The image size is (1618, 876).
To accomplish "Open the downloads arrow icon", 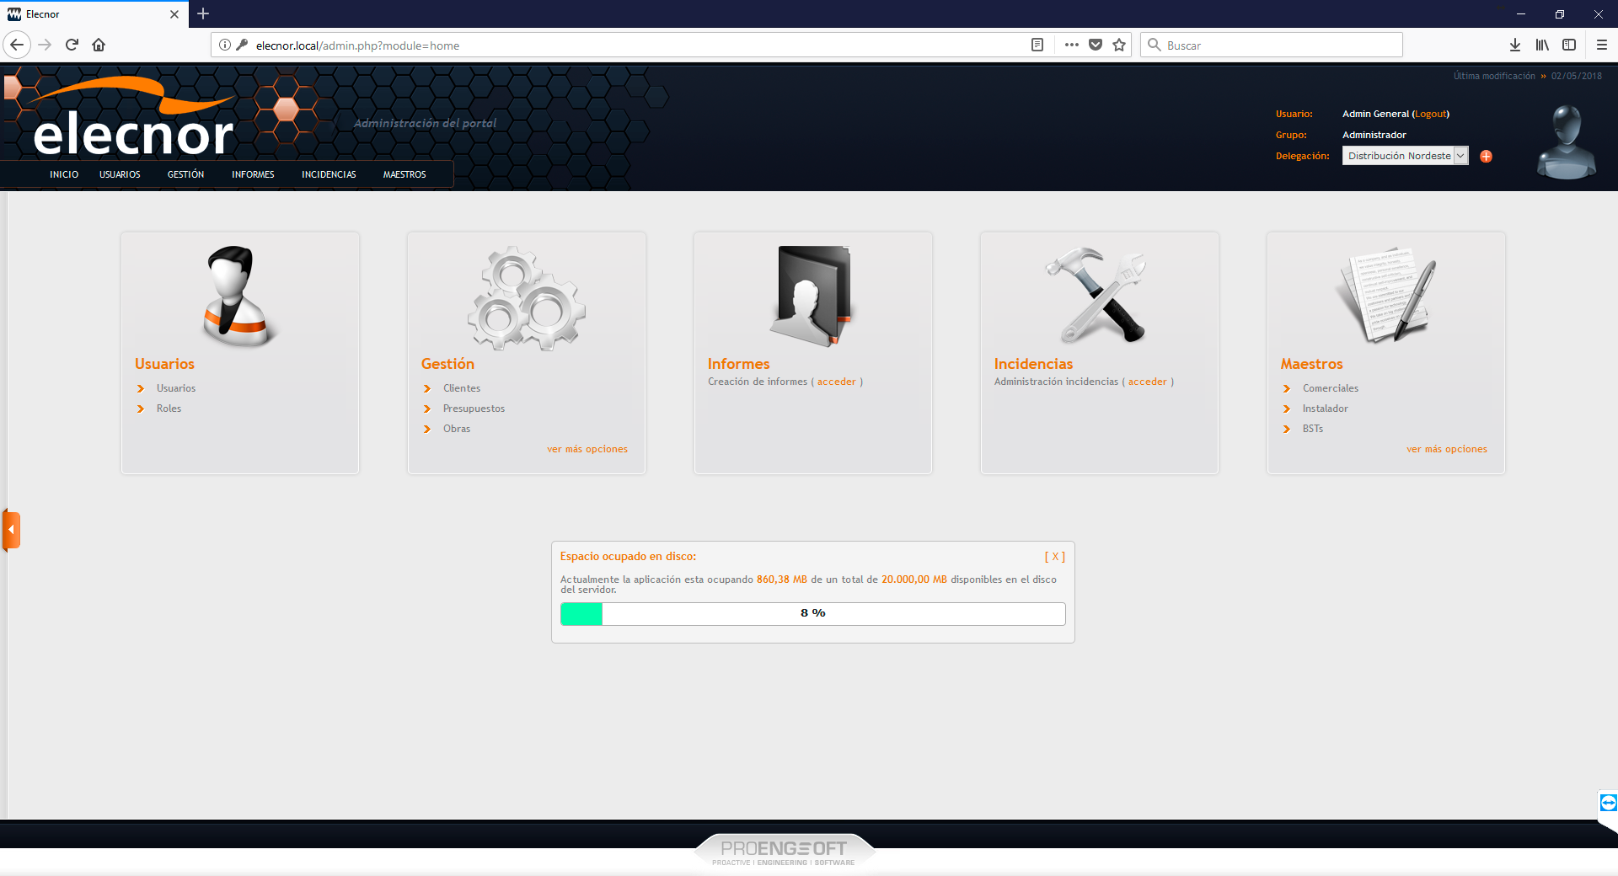I will 1514,45.
